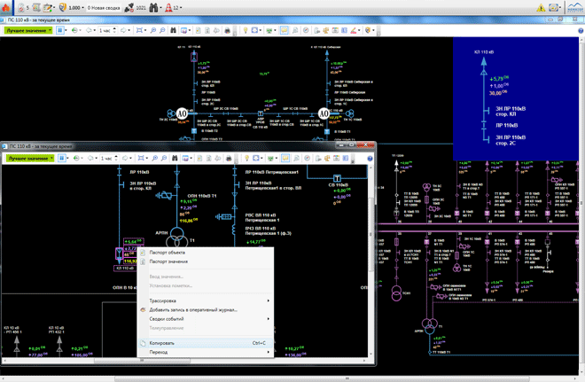585x382 pixels.
Task: Click the warning triangle icon in top bar
Action: pos(541,8)
